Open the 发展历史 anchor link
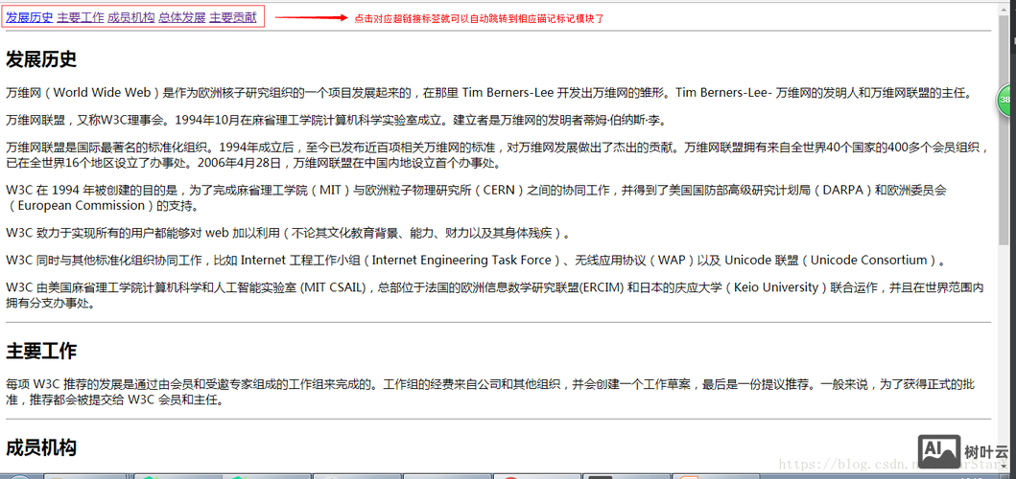Screen dimensions: 1016x479 [29, 18]
